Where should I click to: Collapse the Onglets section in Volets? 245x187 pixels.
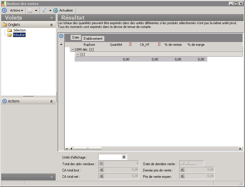tap(51, 25)
